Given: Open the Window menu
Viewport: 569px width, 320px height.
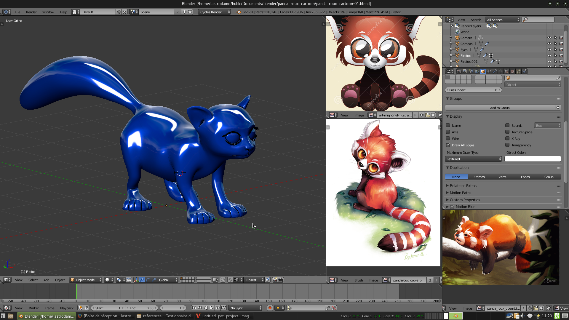Looking at the screenshot, I should click(48, 12).
